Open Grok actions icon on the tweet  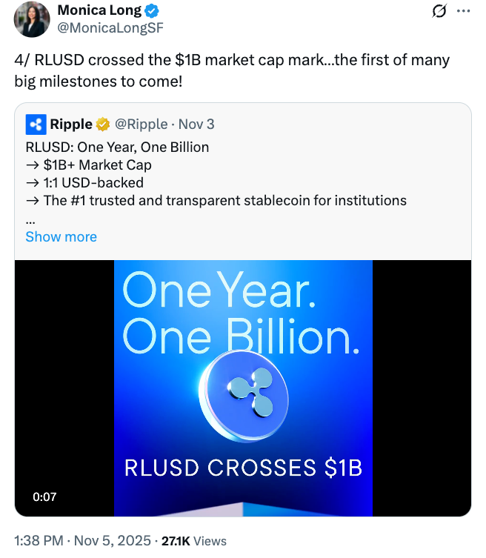(x=440, y=11)
